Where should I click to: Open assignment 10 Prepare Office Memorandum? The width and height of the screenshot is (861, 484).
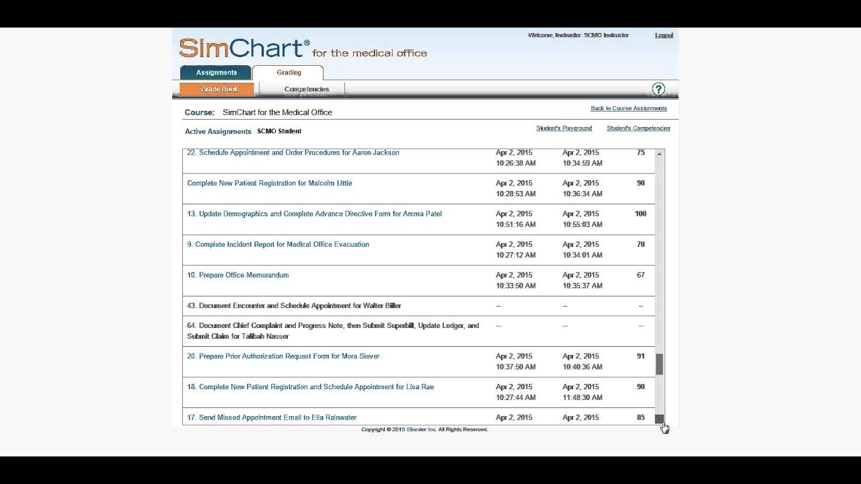pyautogui.click(x=238, y=275)
